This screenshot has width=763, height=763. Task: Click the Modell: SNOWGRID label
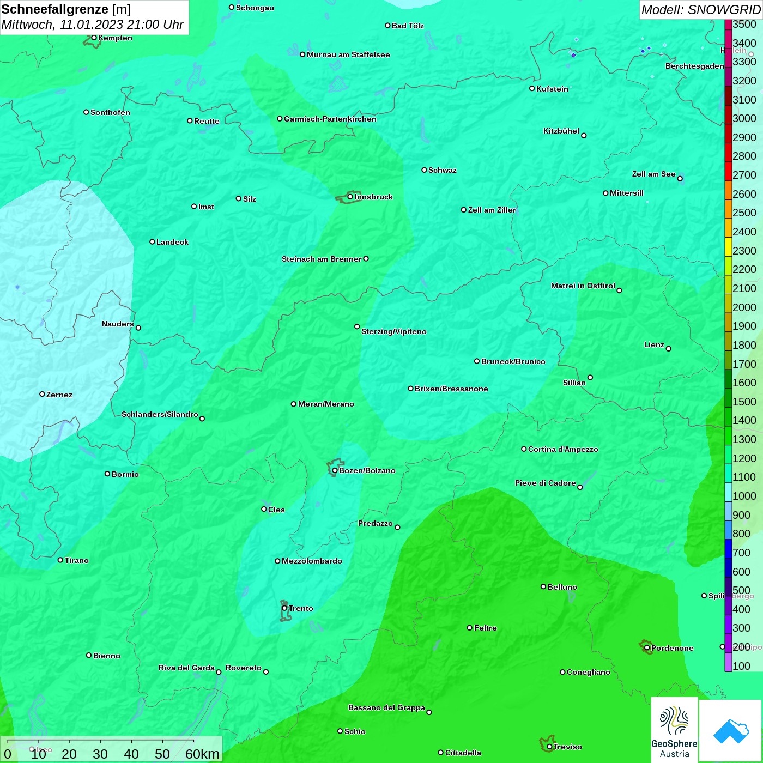pyautogui.click(x=701, y=10)
